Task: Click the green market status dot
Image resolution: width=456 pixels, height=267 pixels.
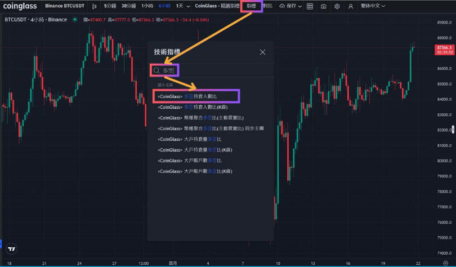Action: point(75,20)
